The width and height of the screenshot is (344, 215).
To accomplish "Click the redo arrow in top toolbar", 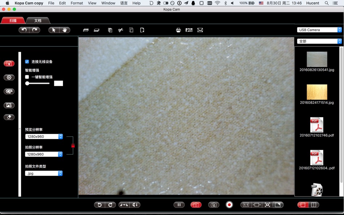I will [35, 30].
